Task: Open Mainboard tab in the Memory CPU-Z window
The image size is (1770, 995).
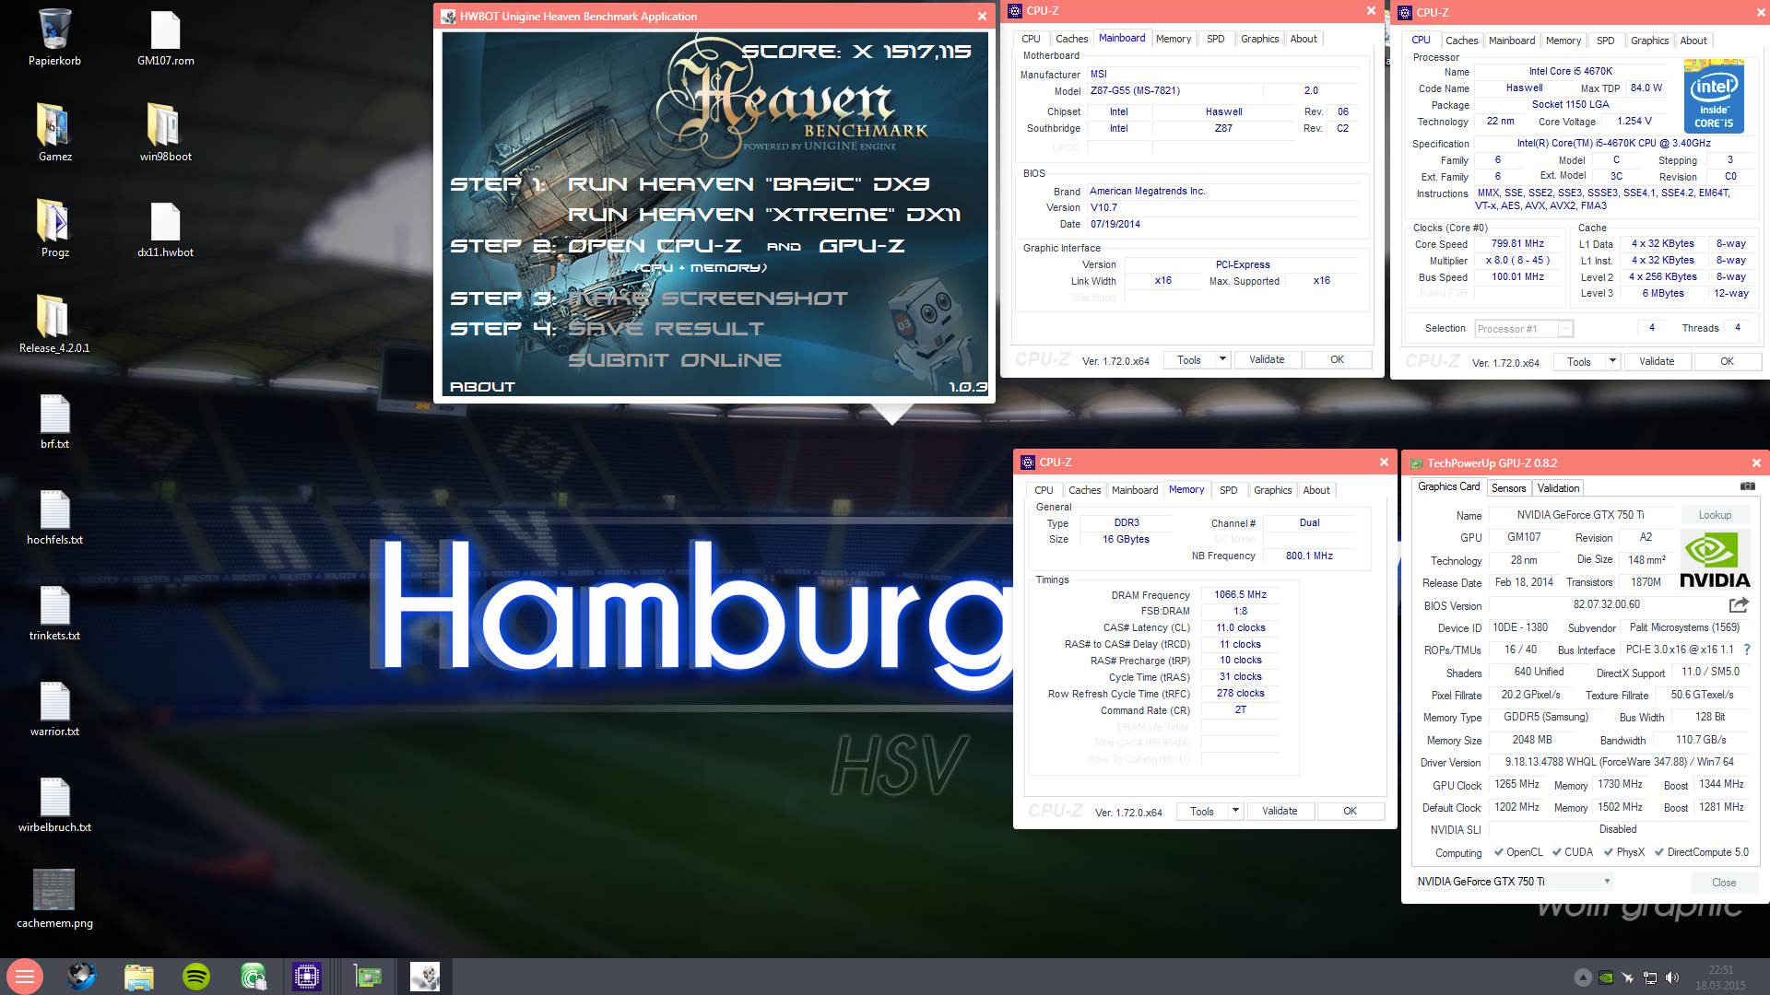Action: tap(1135, 490)
